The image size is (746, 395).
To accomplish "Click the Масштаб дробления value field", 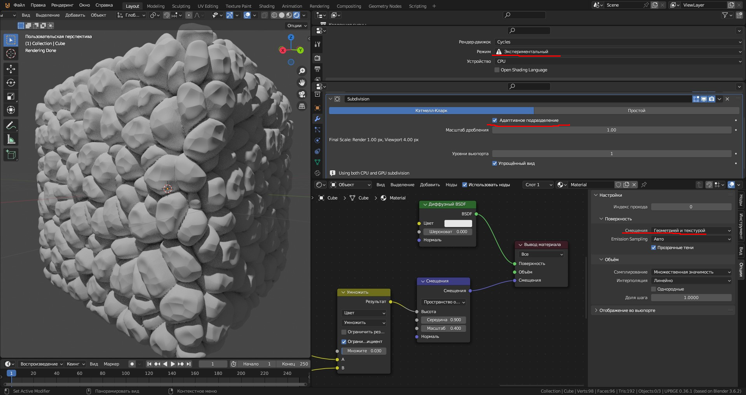I will [611, 130].
